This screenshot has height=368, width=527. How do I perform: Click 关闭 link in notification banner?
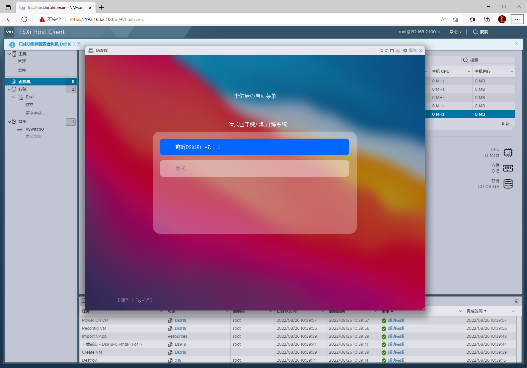coord(77,44)
